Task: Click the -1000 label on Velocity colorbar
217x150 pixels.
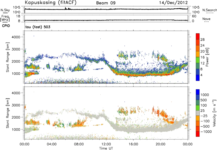Action: pyautogui.click(x=206, y=132)
